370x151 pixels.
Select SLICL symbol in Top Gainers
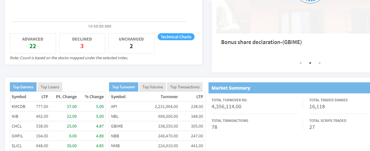(17, 146)
